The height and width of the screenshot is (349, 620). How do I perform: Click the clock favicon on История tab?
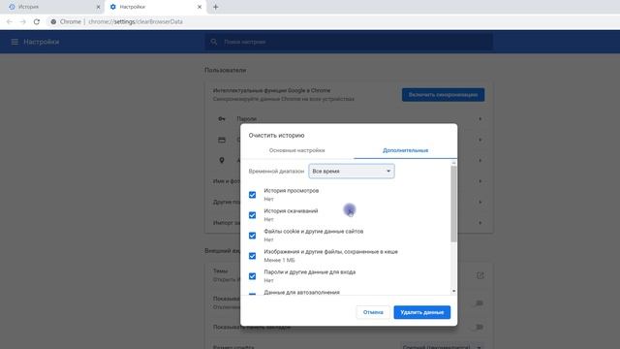[12, 7]
